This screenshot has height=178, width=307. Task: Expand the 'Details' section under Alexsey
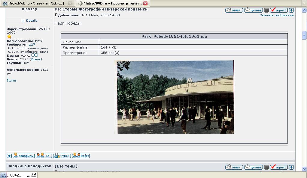pyautogui.click(x=30, y=21)
